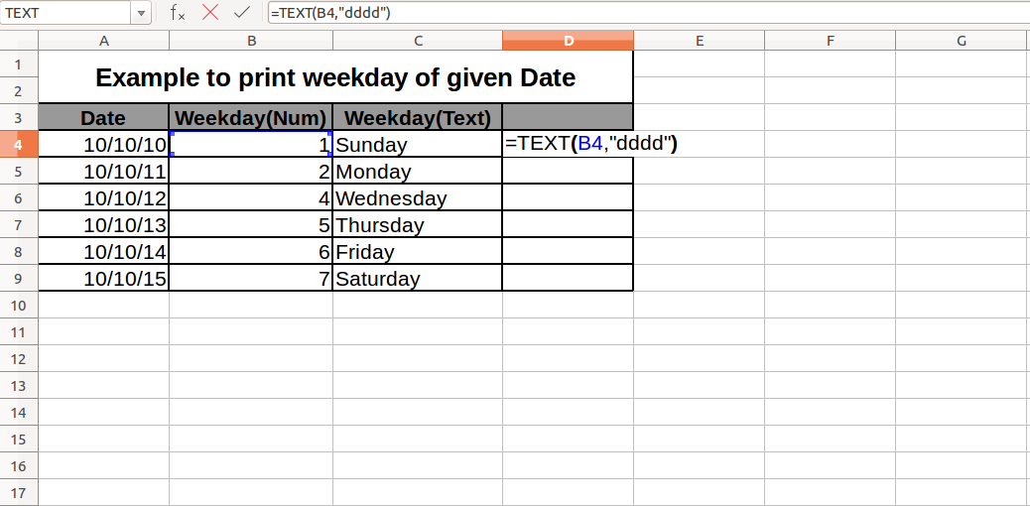The image size is (1030, 506).
Task: Select cell containing 10/10/10 date
Action: 104,145
